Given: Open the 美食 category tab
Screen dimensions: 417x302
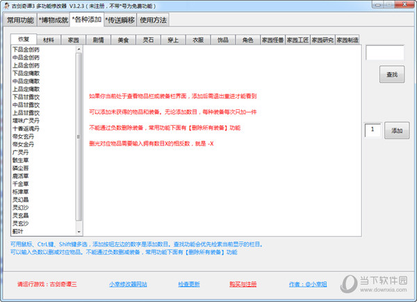Looking at the screenshot, I should (124, 40).
